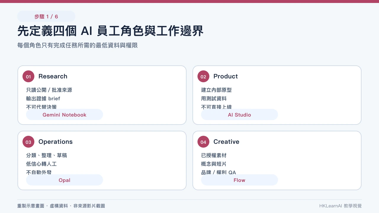Click the line 用測試資料
Screen dimensions: 379x213
(x=214, y=99)
